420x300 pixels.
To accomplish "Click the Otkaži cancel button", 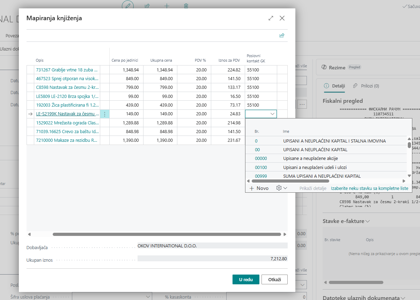I will coord(274,279).
